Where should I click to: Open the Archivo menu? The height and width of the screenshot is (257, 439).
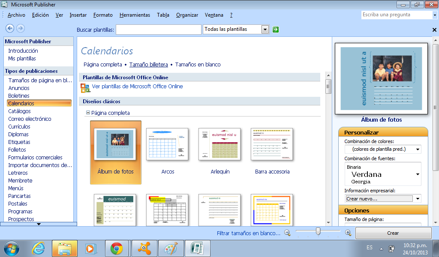coord(16,15)
